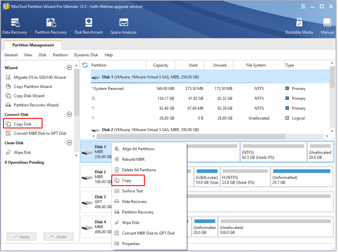This screenshot has height=252, width=338.
Task: Select Disk 1 drive icon in disk map
Action: pyautogui.click(x=87, y=153)
